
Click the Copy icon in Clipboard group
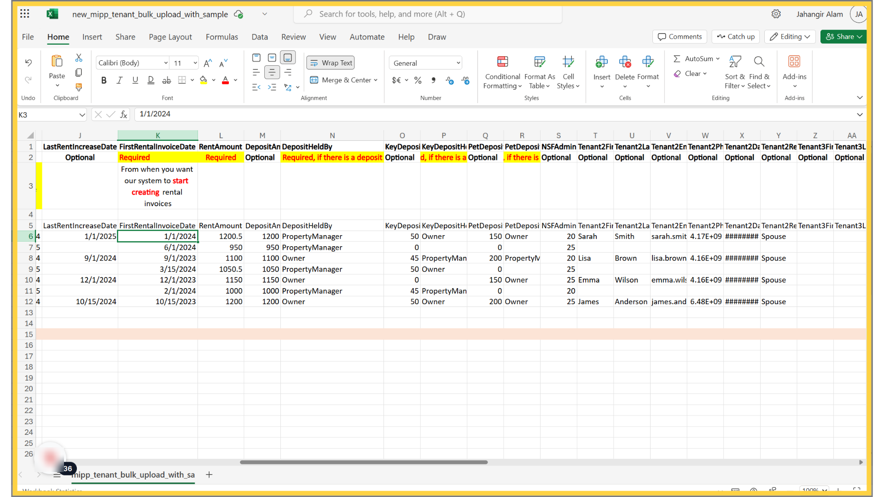[79, 73]
